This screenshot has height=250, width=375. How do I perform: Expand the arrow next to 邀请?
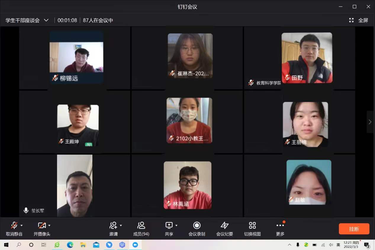[121, 225]
